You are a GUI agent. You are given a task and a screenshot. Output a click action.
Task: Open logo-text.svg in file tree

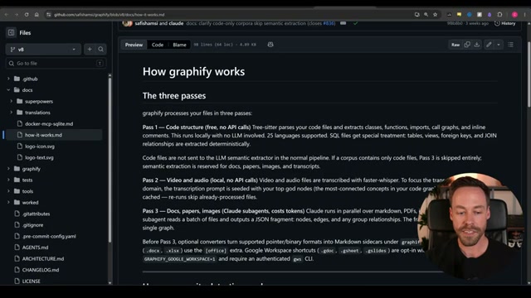click(39, 157)
